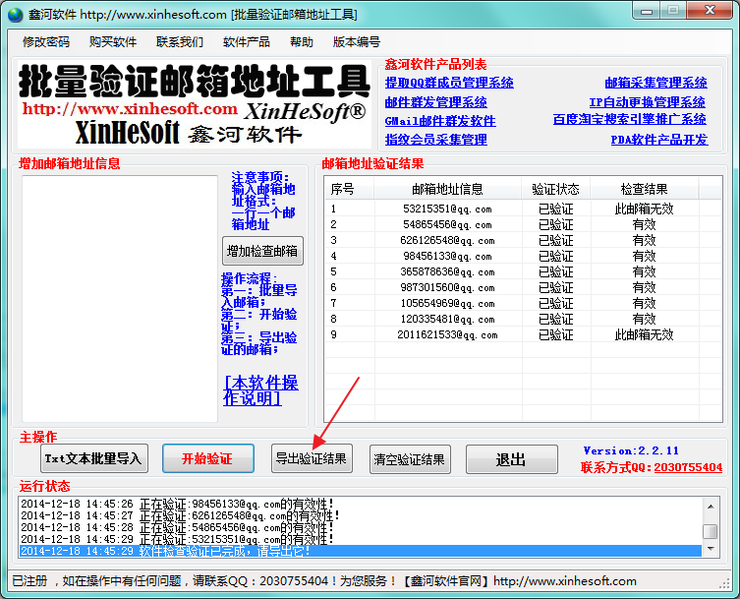Select the row for 120335481@qq.com

523,319
